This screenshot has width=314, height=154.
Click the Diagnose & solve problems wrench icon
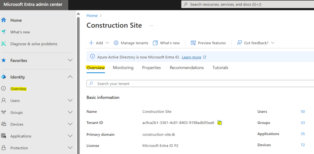[3, 44]
